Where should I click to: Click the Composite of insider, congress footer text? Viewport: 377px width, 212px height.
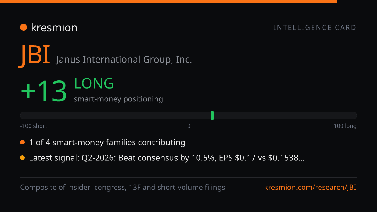coord(123,188)
